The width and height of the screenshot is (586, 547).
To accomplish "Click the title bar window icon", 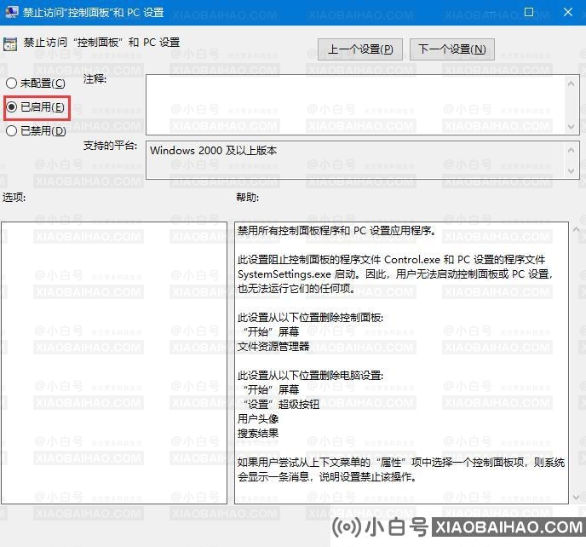I will 11,12.
